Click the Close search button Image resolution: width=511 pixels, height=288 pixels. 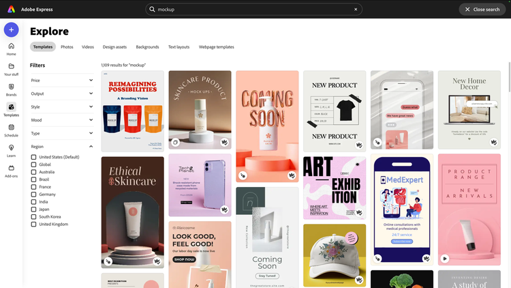point(482,9)
